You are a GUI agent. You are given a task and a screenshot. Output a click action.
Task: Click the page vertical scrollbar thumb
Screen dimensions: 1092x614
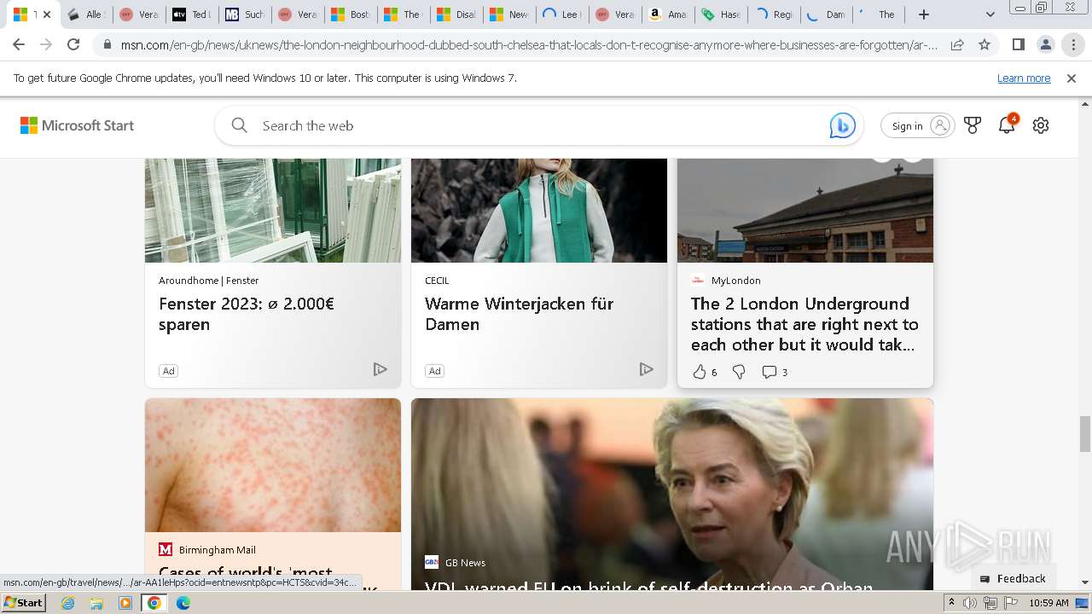pos(1085,434)
